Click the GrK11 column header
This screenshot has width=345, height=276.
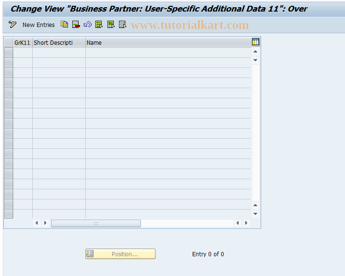click(x=23, y=43)
